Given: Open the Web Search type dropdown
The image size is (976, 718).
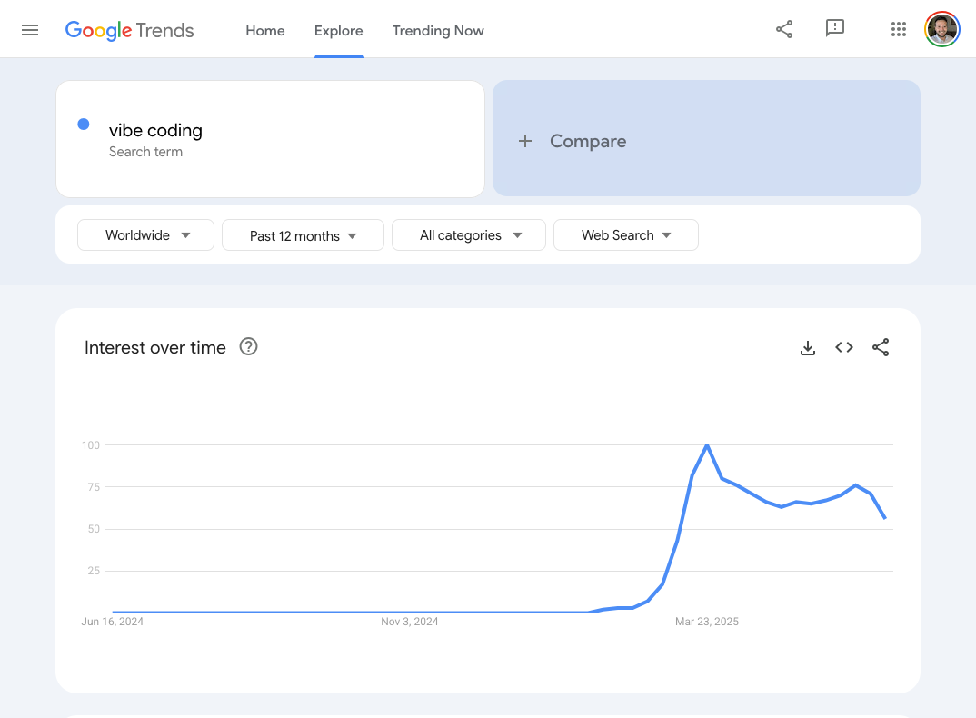Looking at the screenshot, I should coord(626,235).
